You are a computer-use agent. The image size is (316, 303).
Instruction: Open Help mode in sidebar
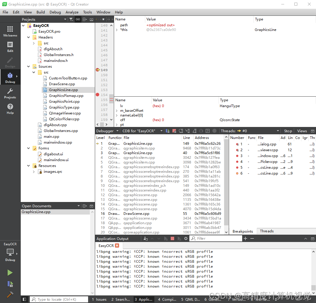click(10, 109)
